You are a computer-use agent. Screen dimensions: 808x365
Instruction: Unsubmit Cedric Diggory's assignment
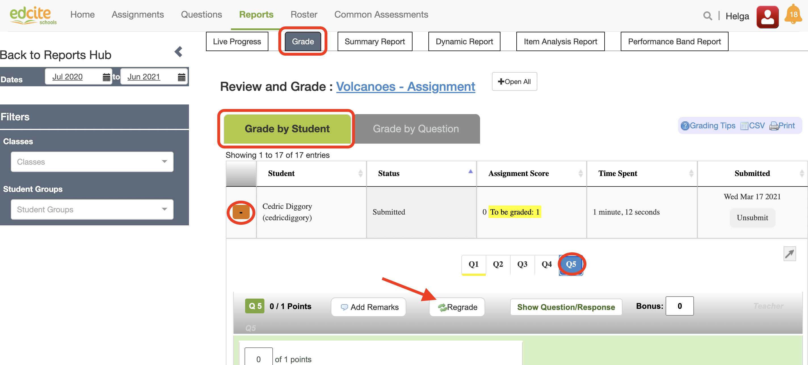(752, 217)
